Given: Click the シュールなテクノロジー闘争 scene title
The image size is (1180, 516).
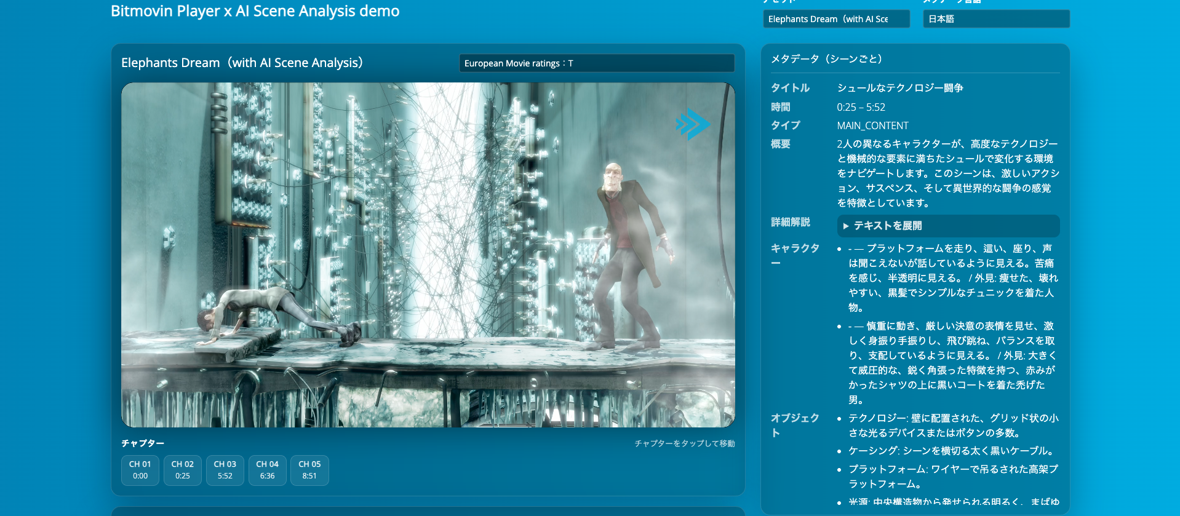Looking at the screenshot, I should (900, 88).
